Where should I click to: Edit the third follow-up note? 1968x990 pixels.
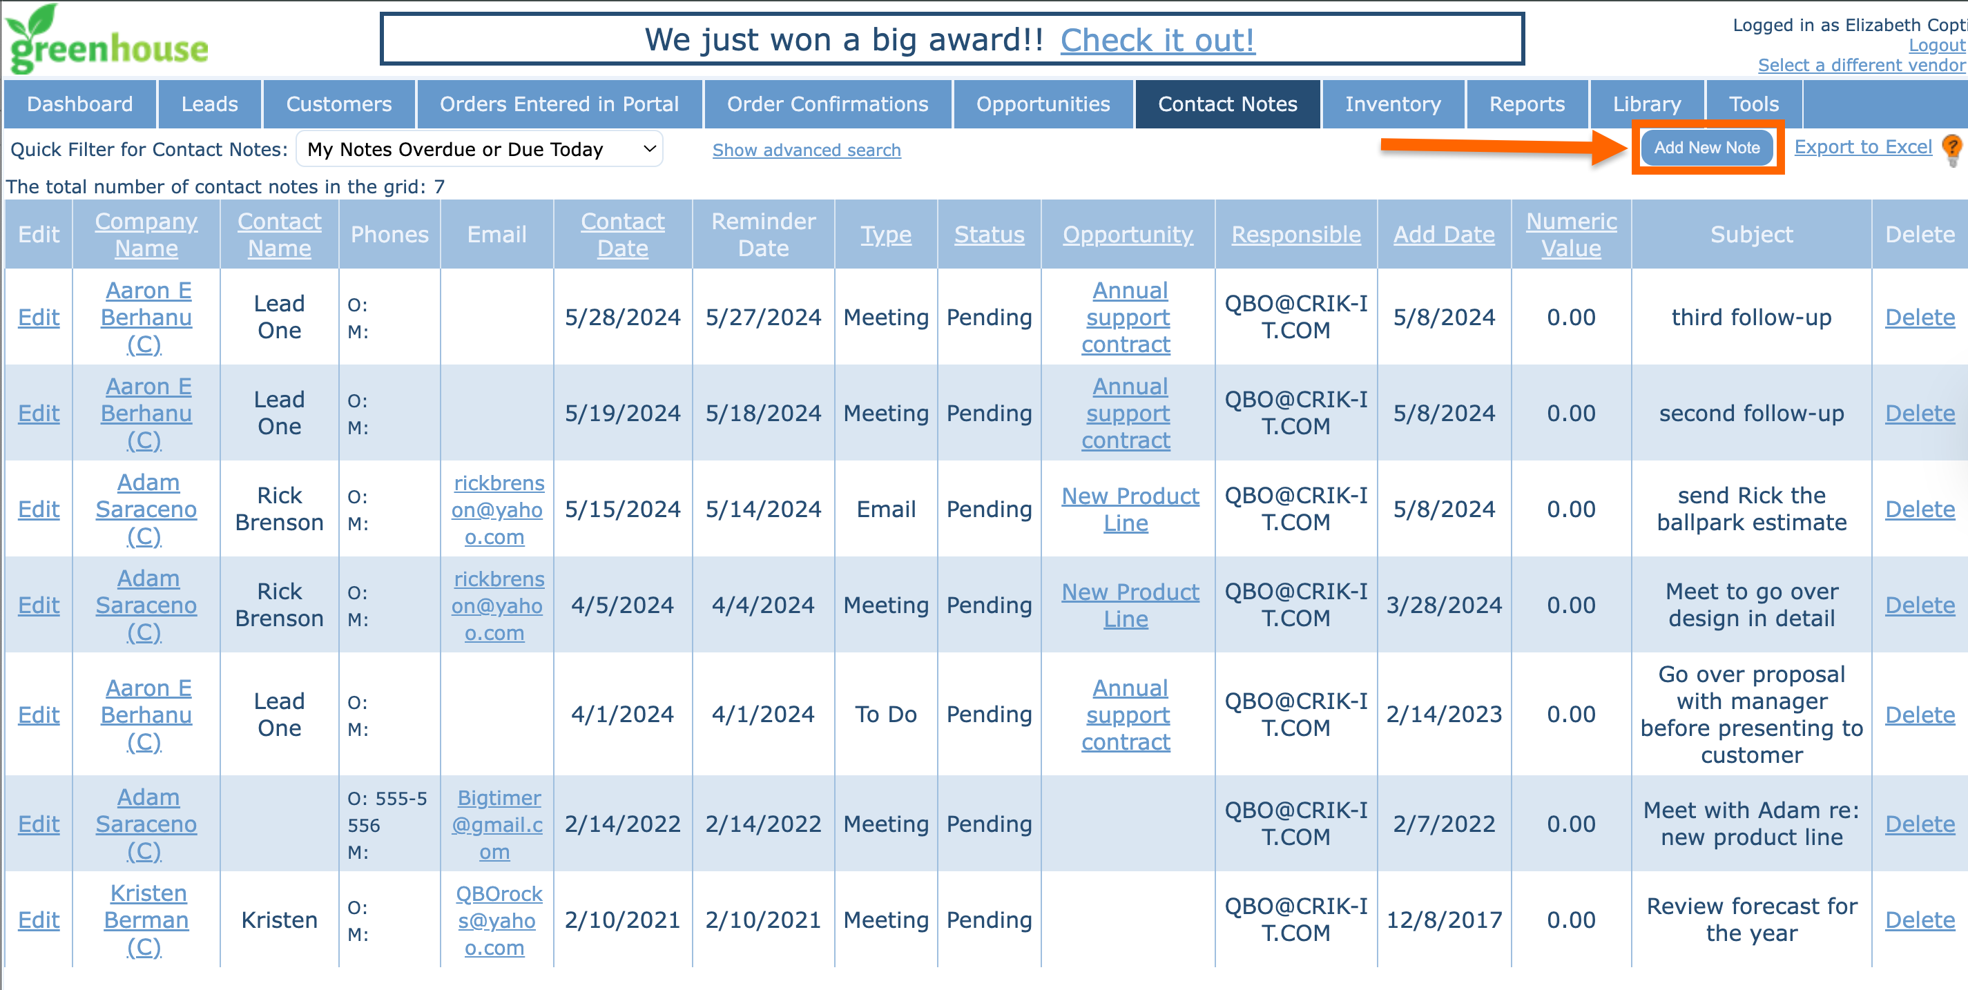point(38,317)
